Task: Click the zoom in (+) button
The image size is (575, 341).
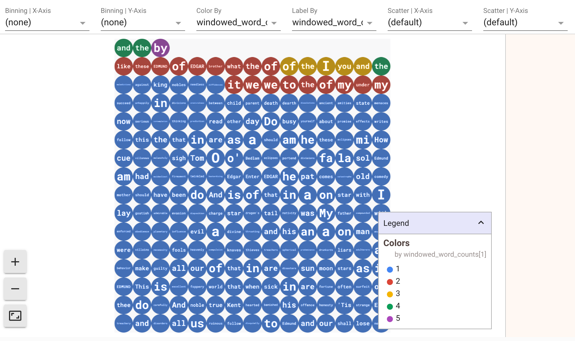Action: pyautogui.click(x=15, y=261)
